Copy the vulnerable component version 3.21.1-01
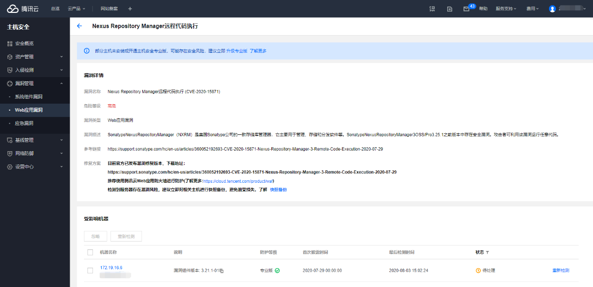The height and width of the screenshot is (287, 593). pyautogui.click(x=222, y=271)
